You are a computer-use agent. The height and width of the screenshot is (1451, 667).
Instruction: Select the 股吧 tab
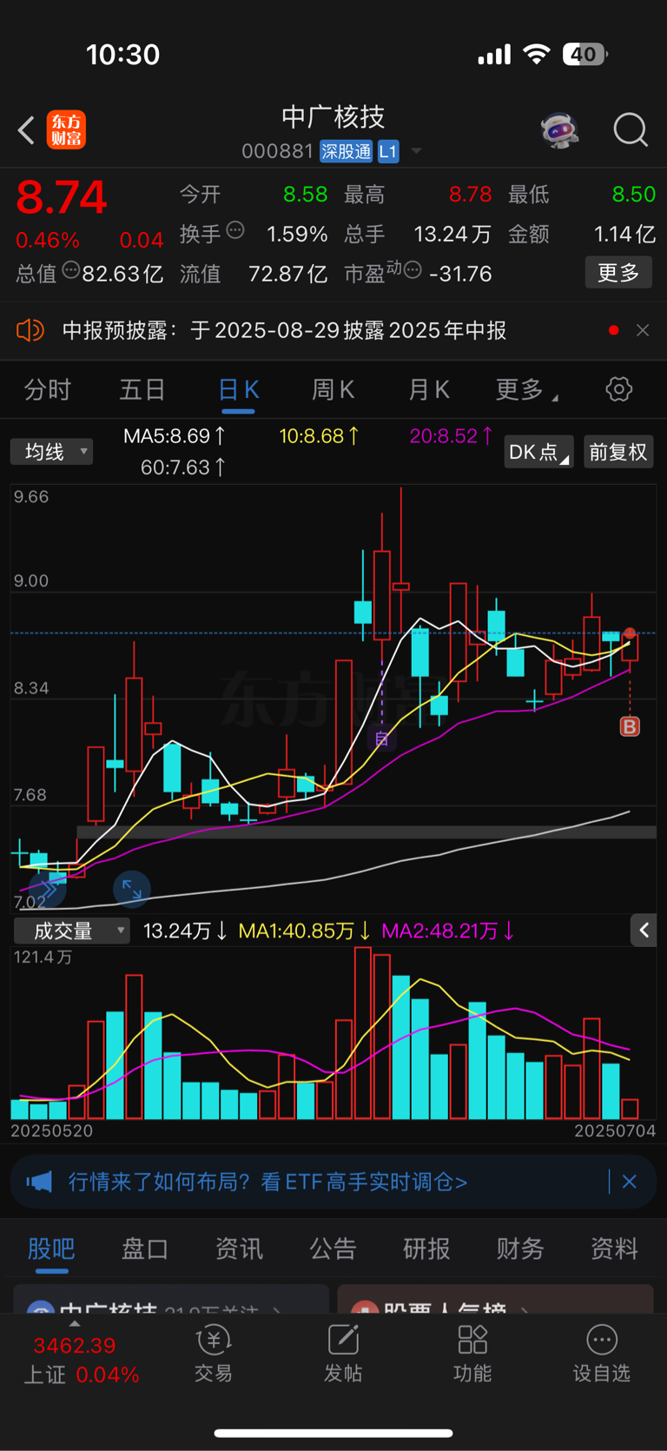pyautogui.click(x=51, y=1249)
